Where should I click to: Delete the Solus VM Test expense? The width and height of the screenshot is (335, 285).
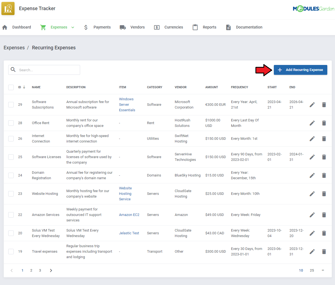click(324, 233)
